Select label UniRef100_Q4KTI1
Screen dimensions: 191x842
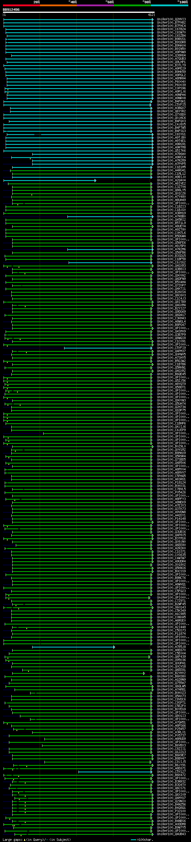[171, 289]
